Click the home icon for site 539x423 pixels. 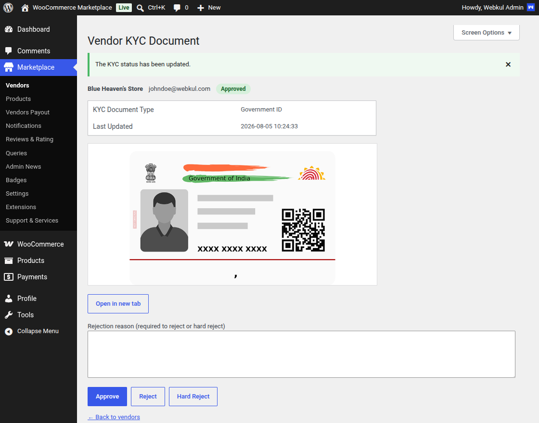[x=25, y=8]
